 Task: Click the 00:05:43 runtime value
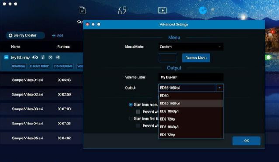(64, 80)
